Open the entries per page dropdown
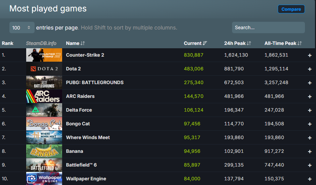The image size is (316, 185). pyautogui.click(x=22, y=27)
